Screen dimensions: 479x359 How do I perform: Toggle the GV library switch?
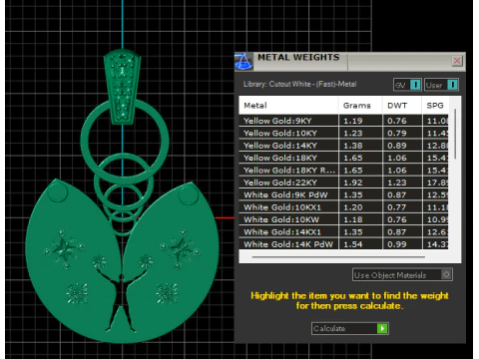(x=407, y=85)
